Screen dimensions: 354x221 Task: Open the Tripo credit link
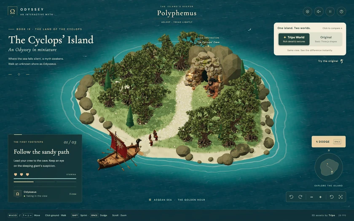tap(332, 216)
